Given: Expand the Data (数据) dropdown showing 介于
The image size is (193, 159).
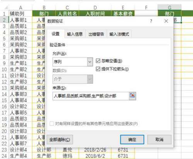Looking at the screenshot, I should tap(73, 79).
